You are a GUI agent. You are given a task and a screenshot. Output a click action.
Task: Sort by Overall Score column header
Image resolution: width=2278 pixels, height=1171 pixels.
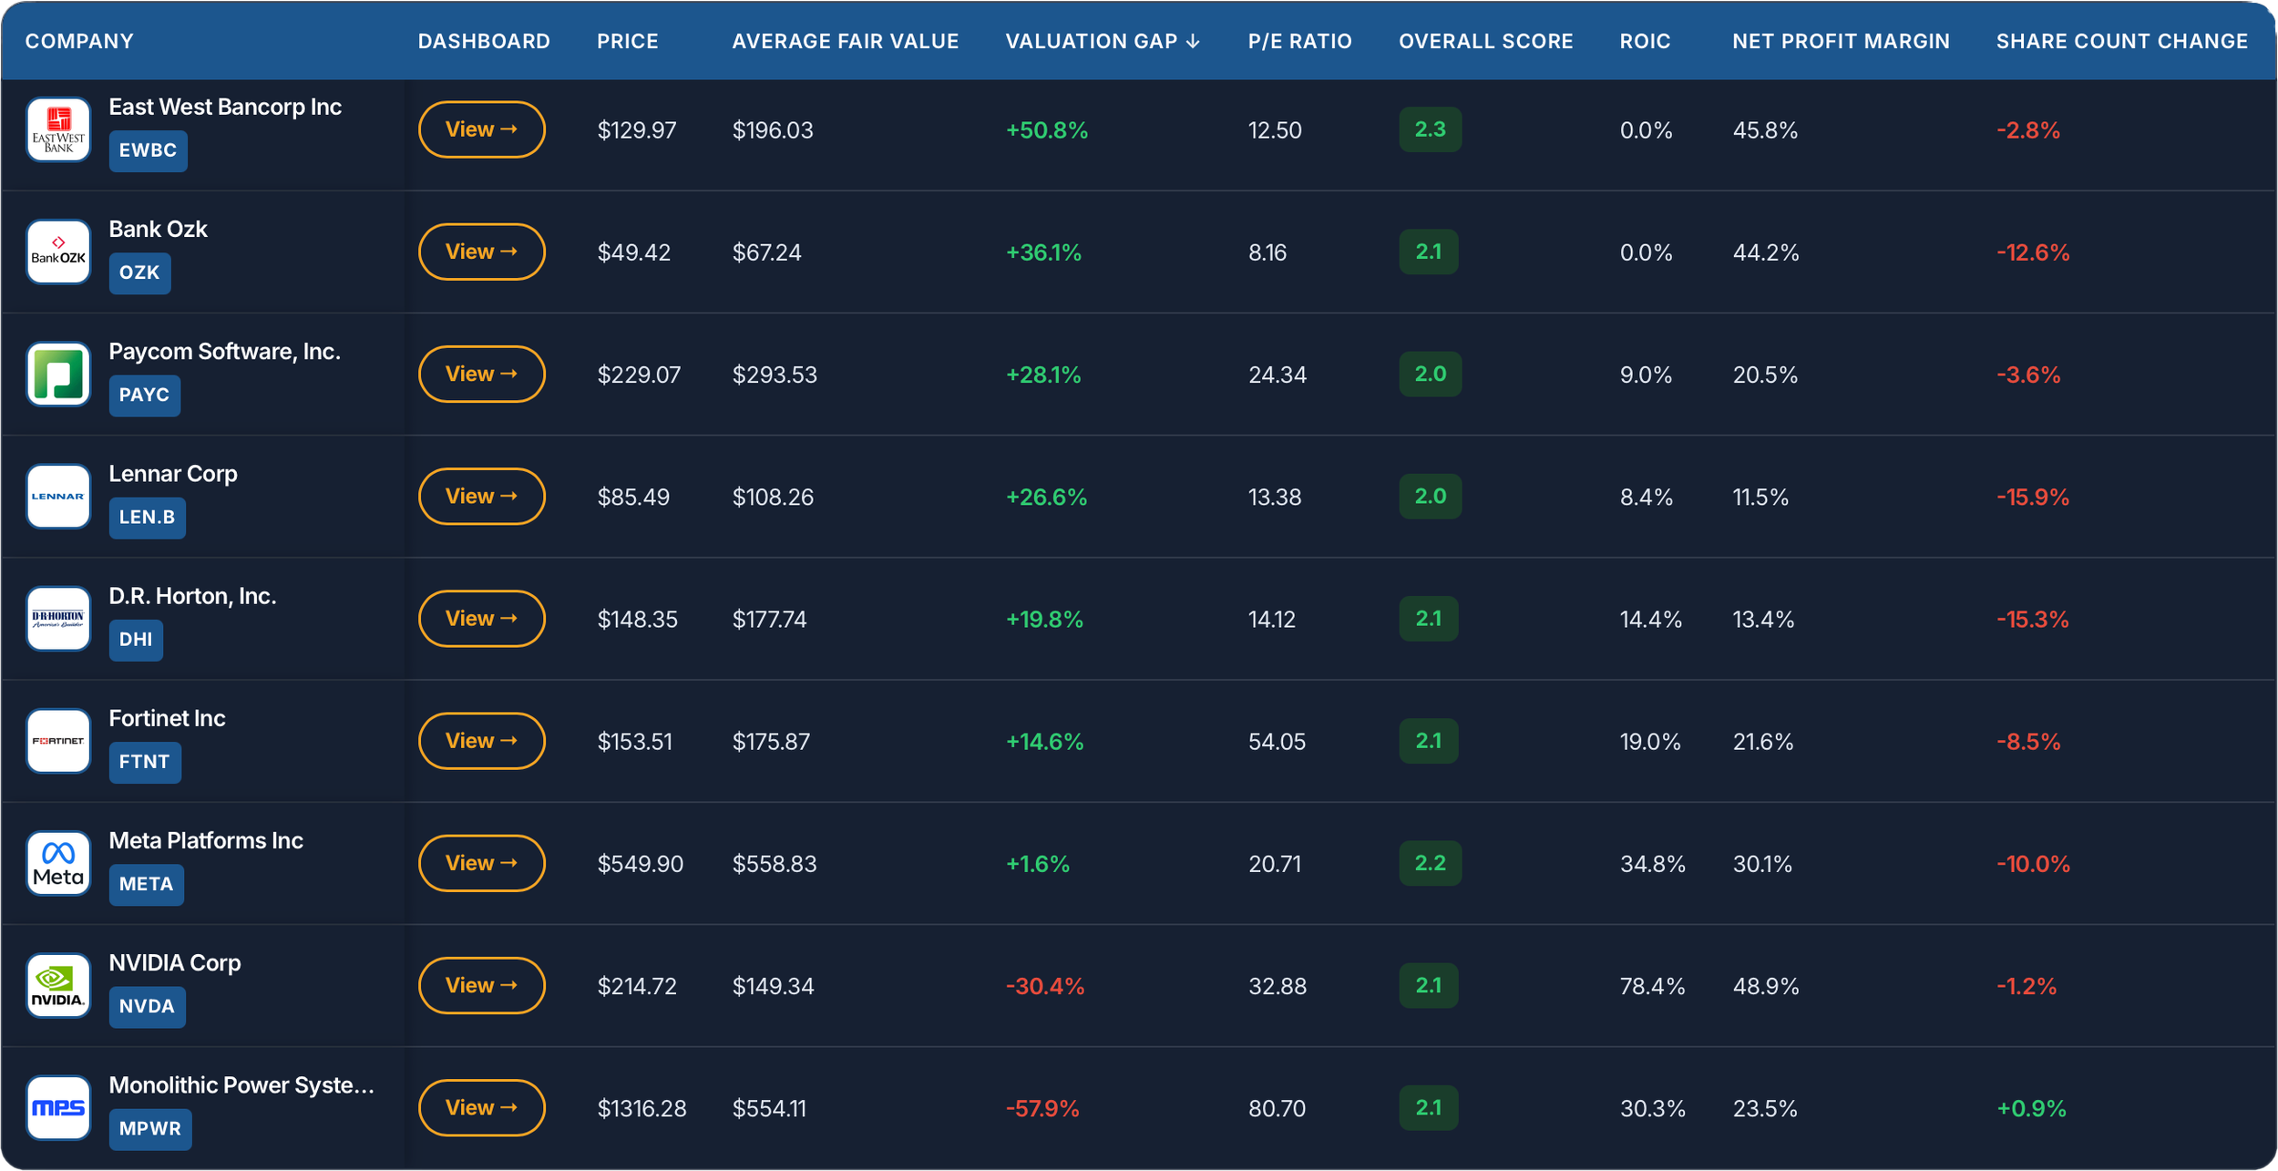point(1485,41)
